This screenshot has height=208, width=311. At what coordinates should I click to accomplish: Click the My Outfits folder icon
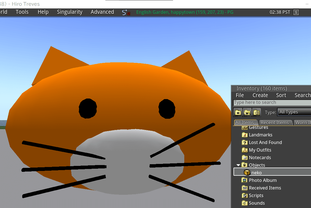tap(245, 150)
